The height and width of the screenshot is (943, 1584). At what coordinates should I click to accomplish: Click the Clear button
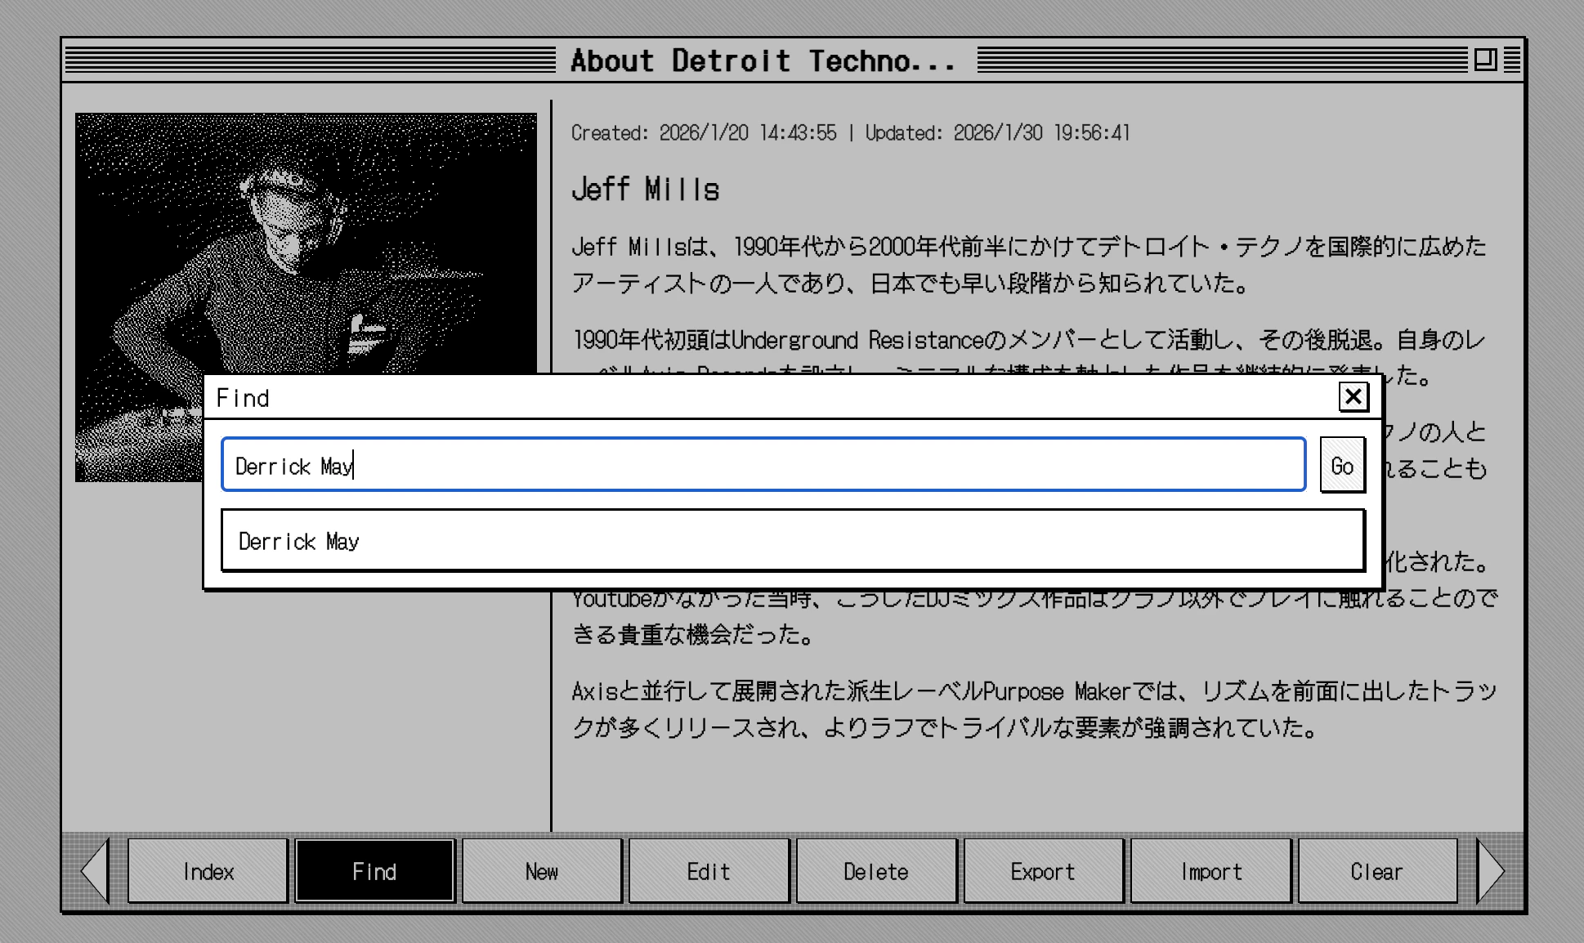(1377, 871)
